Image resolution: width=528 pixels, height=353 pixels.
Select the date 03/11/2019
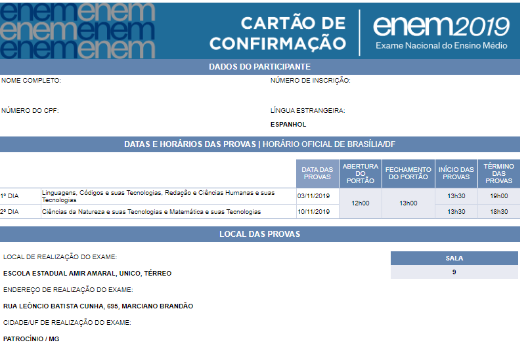coord(313,196)
